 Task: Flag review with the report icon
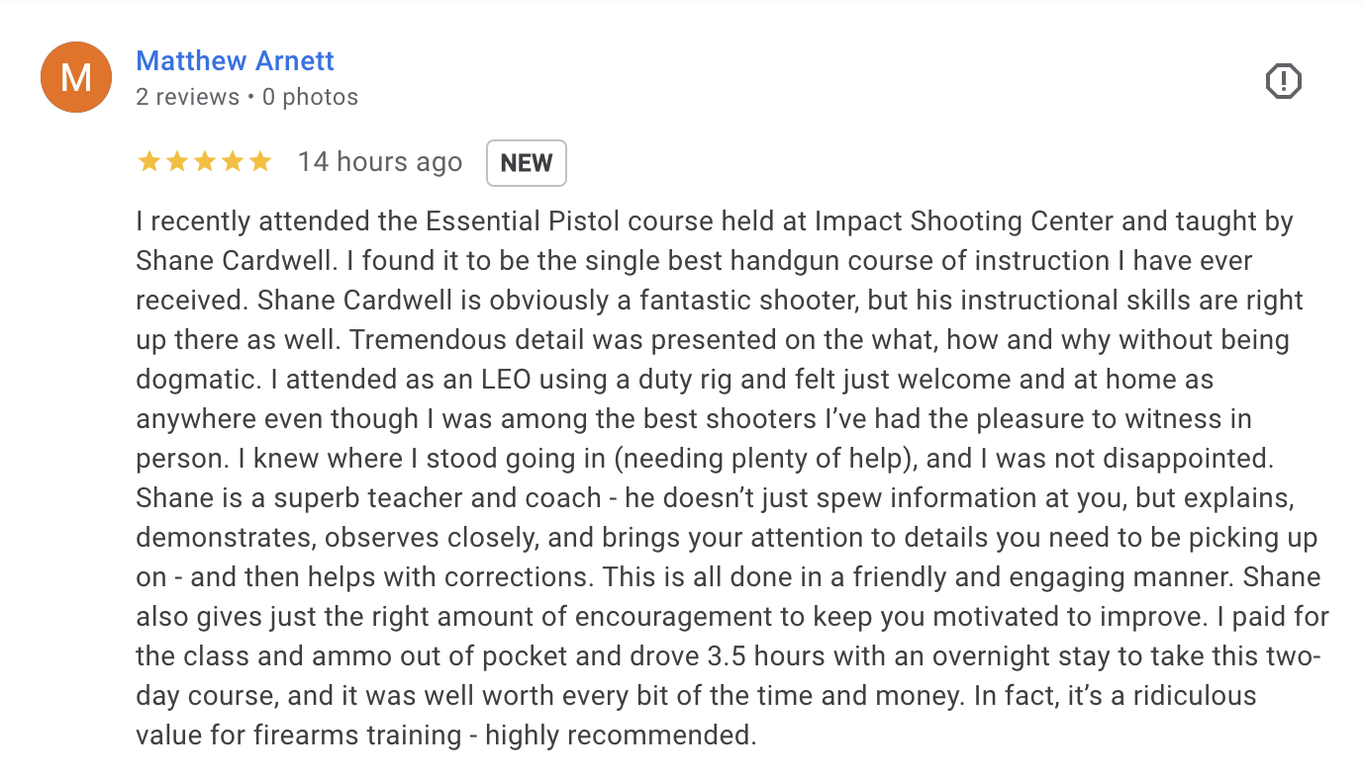(1283, 81)
